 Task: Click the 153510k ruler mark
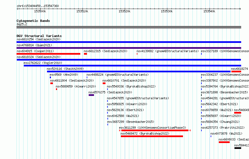82,11
